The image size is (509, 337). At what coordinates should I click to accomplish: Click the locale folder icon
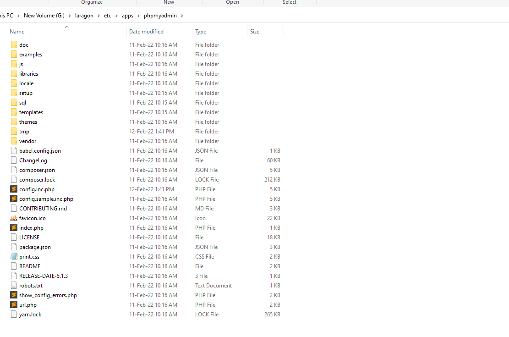14,83
